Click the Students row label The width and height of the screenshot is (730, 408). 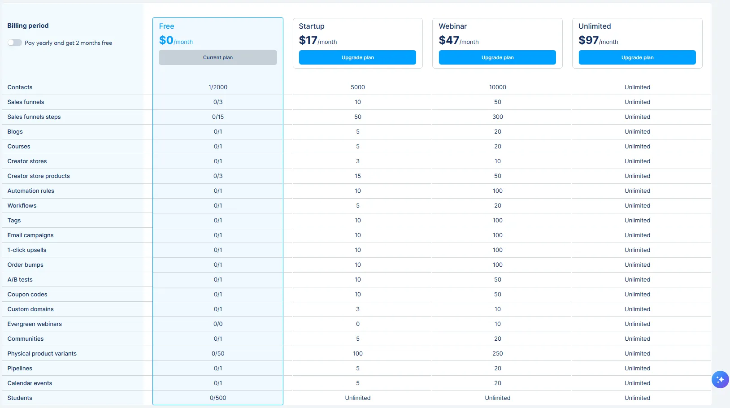pos(20,398)
